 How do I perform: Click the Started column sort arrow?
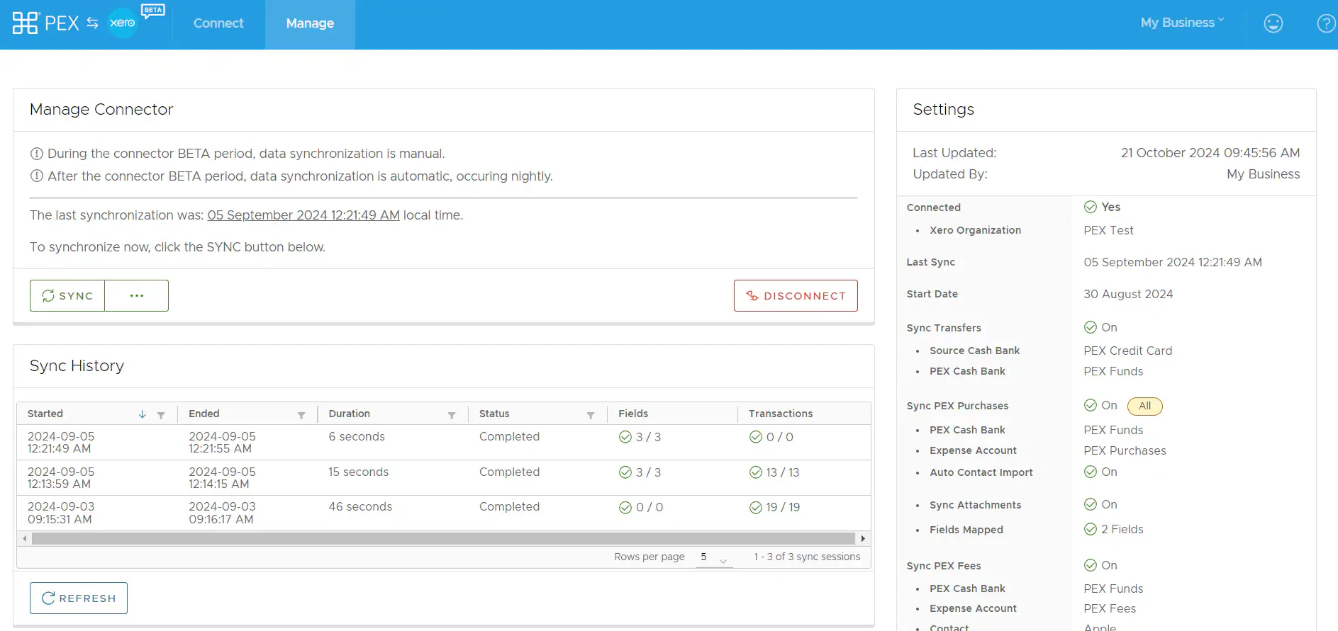pos(143,414)
